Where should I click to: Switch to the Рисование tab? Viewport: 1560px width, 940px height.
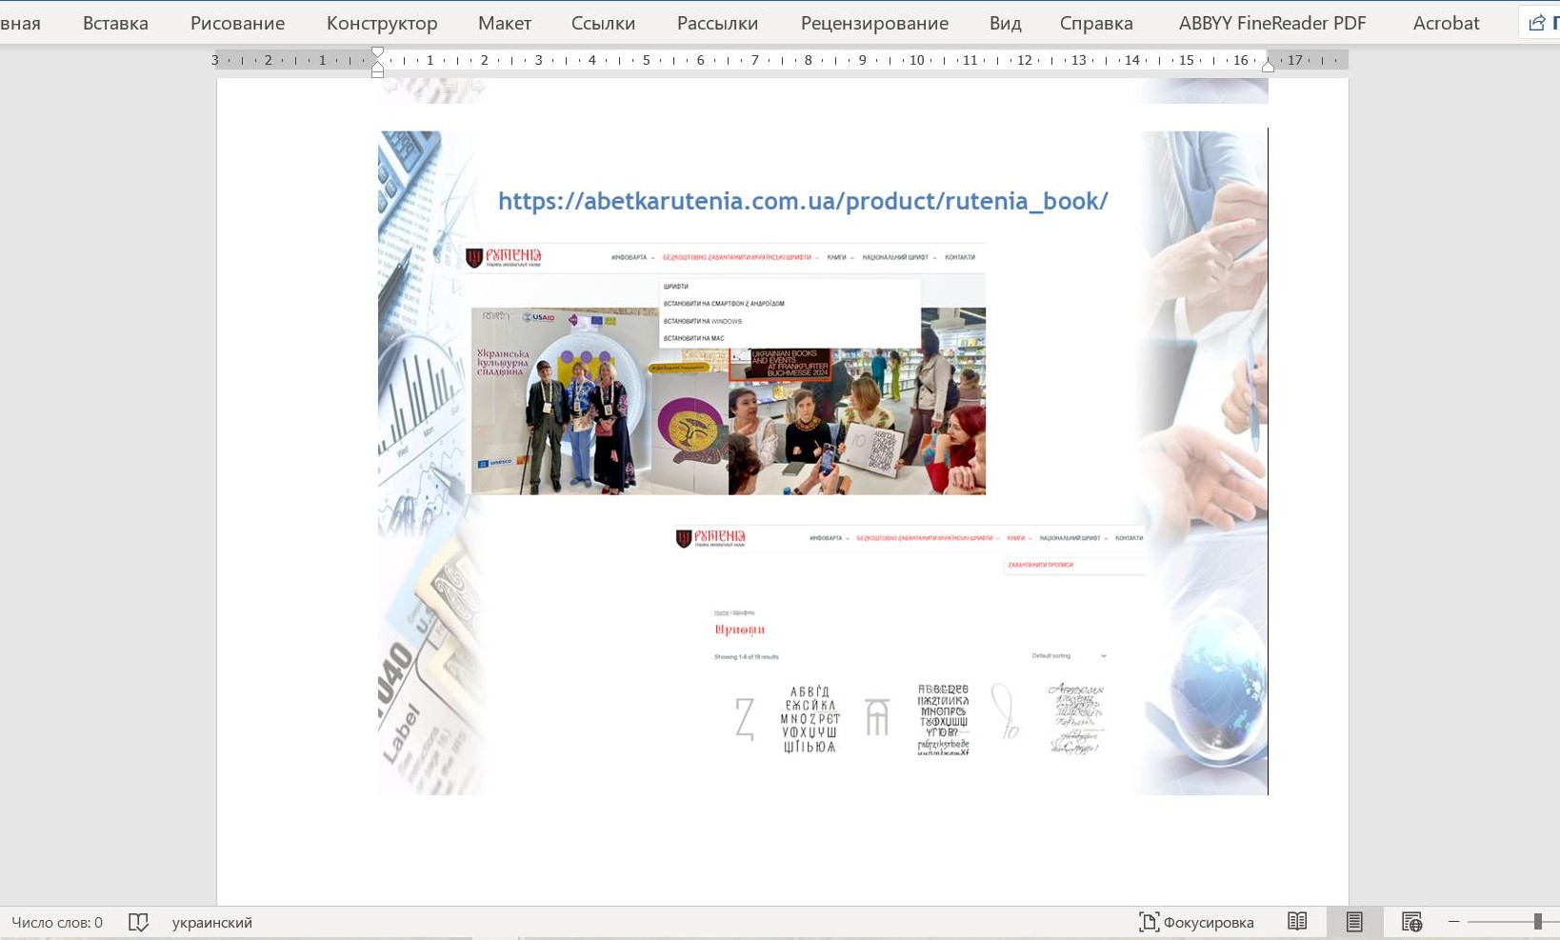pyautogui.click(x=237, y=23)
